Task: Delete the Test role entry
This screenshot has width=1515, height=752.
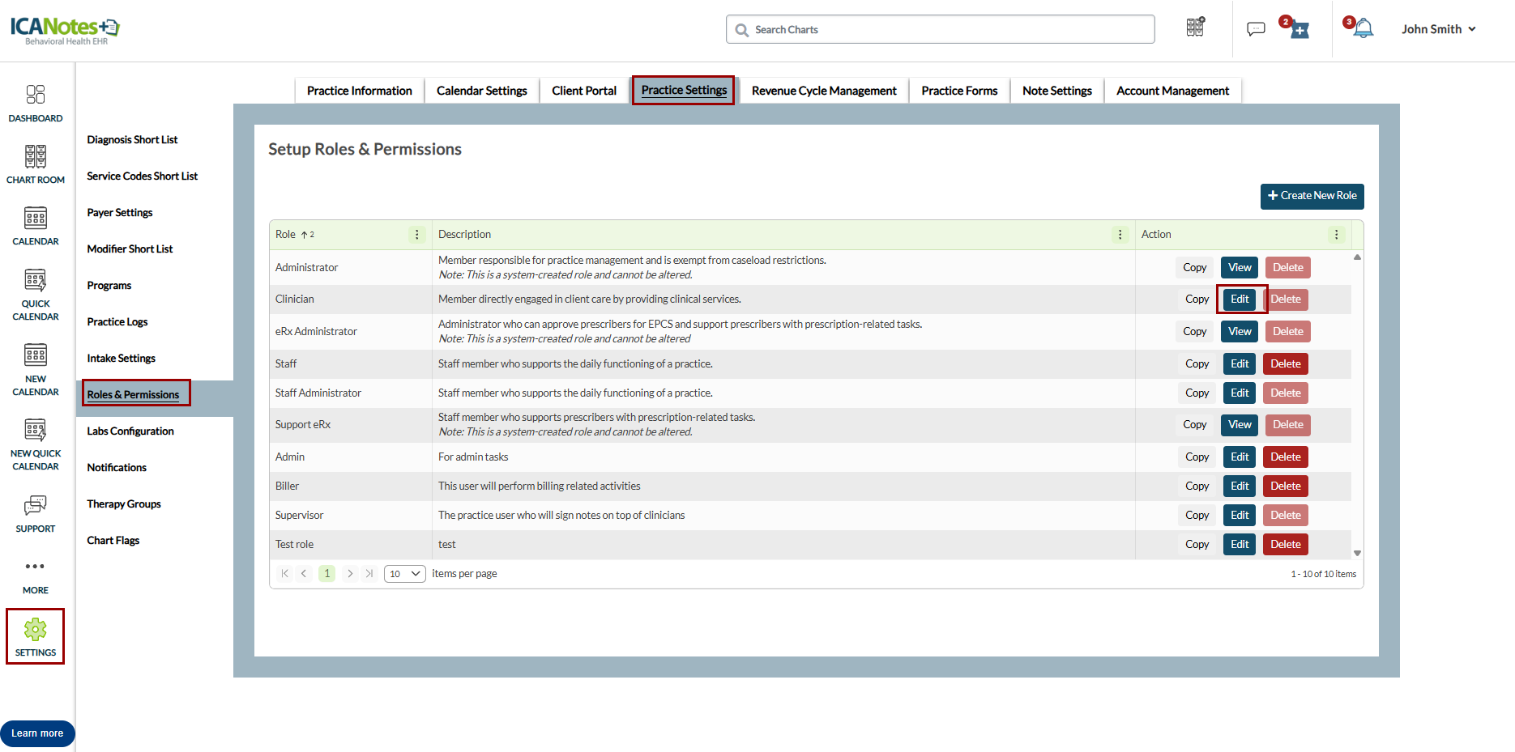Action: pyautogui.click(x=1285, y=545)
